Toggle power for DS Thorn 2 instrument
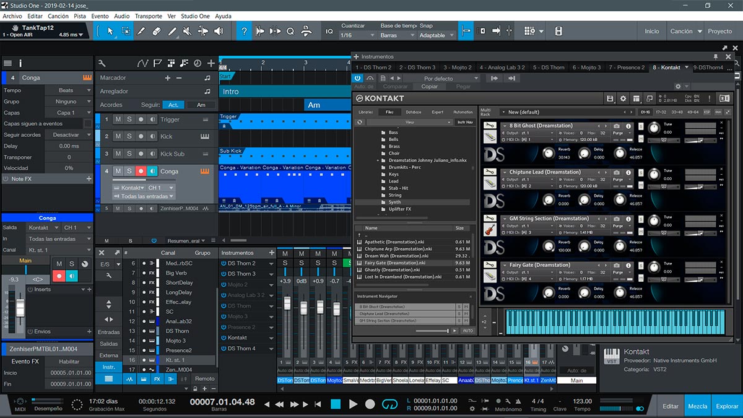This screenshot has height=418, width=743. 224,263
